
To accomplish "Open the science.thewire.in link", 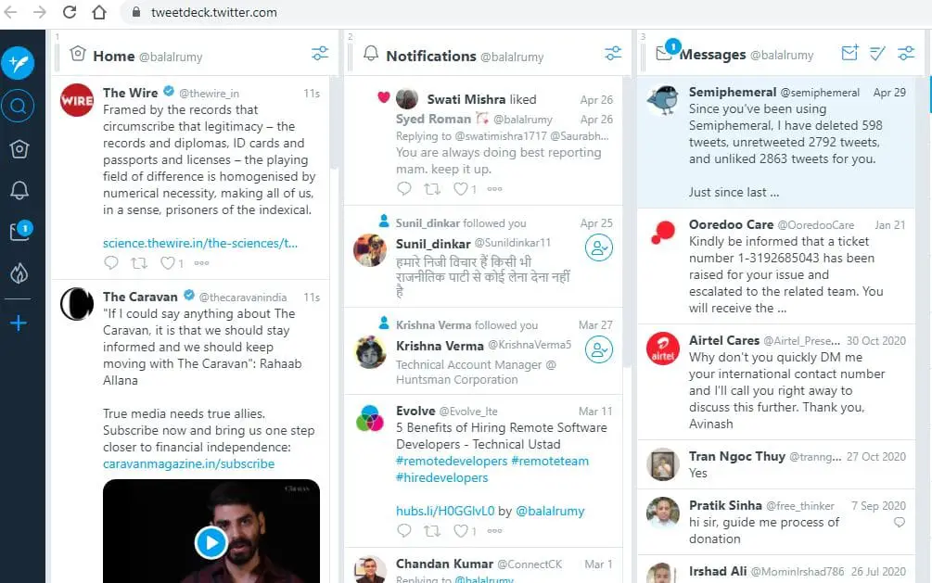I will point(200,243).
